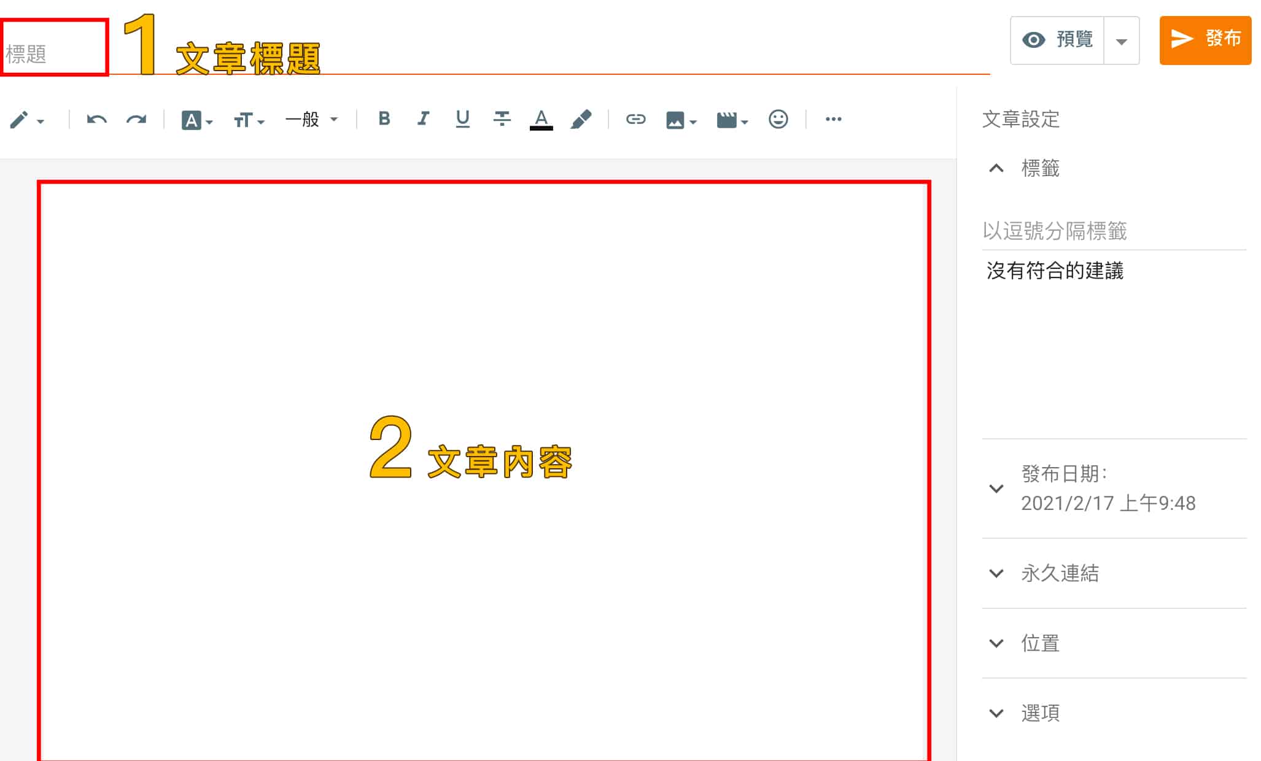Redo the last edit
1261x761 pixels.
[x=136, y=120]
